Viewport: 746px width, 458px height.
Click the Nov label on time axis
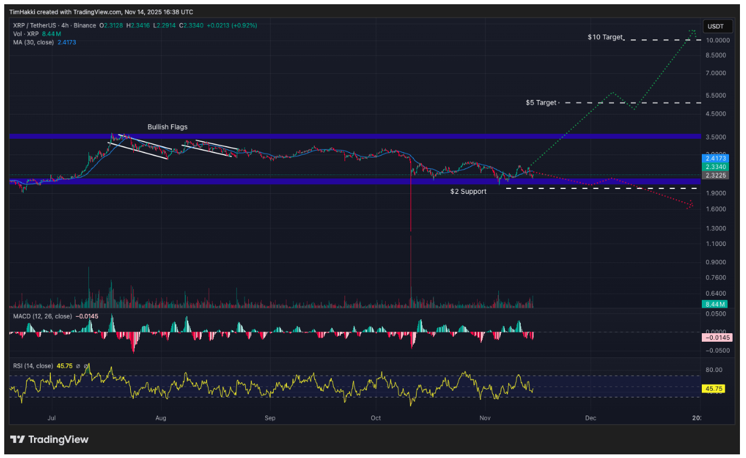tap(485, 418)
